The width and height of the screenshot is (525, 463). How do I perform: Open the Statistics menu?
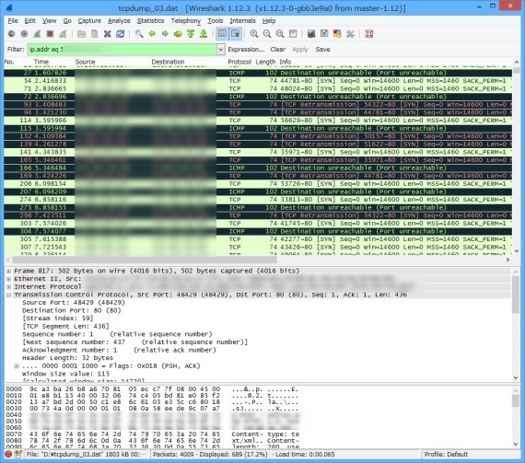click(150, 21)
